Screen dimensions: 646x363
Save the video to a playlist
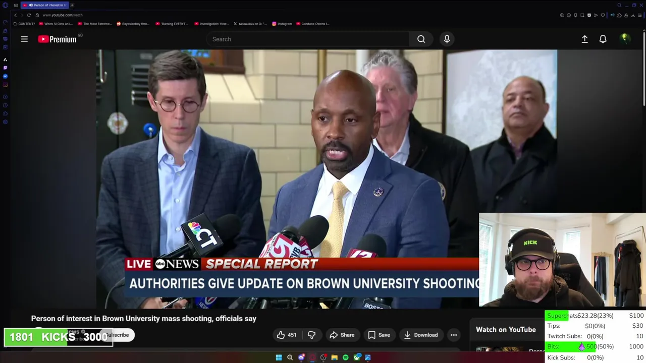pos(379,335)
